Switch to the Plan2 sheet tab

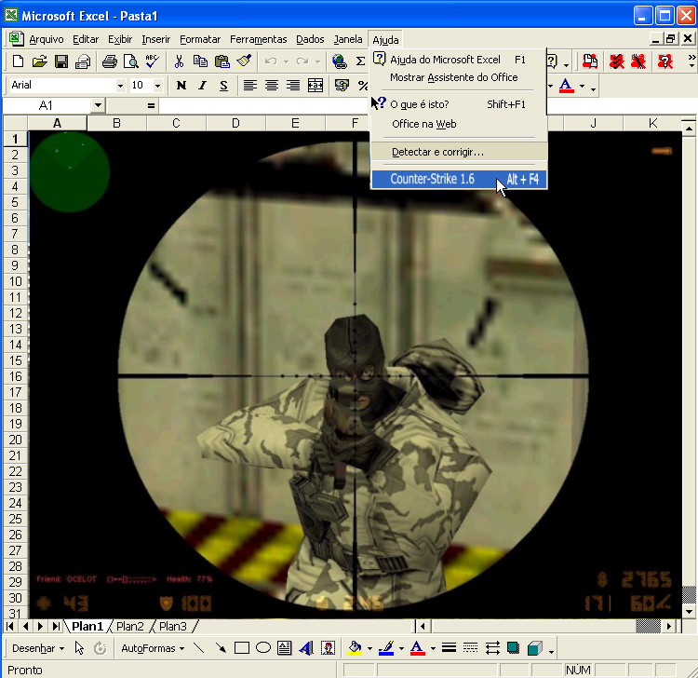coord(129,627)
